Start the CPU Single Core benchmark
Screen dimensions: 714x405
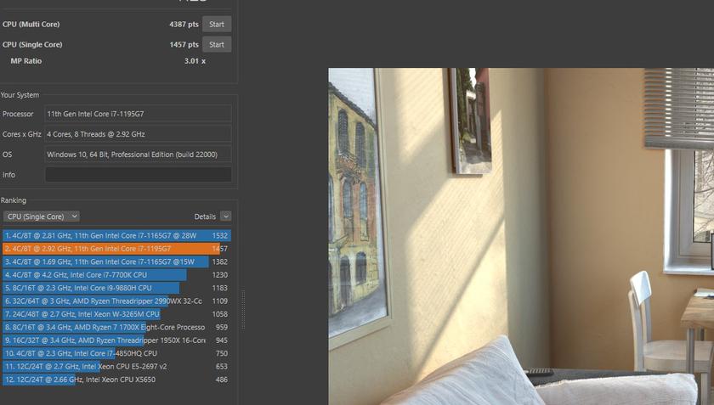(216, 45)
